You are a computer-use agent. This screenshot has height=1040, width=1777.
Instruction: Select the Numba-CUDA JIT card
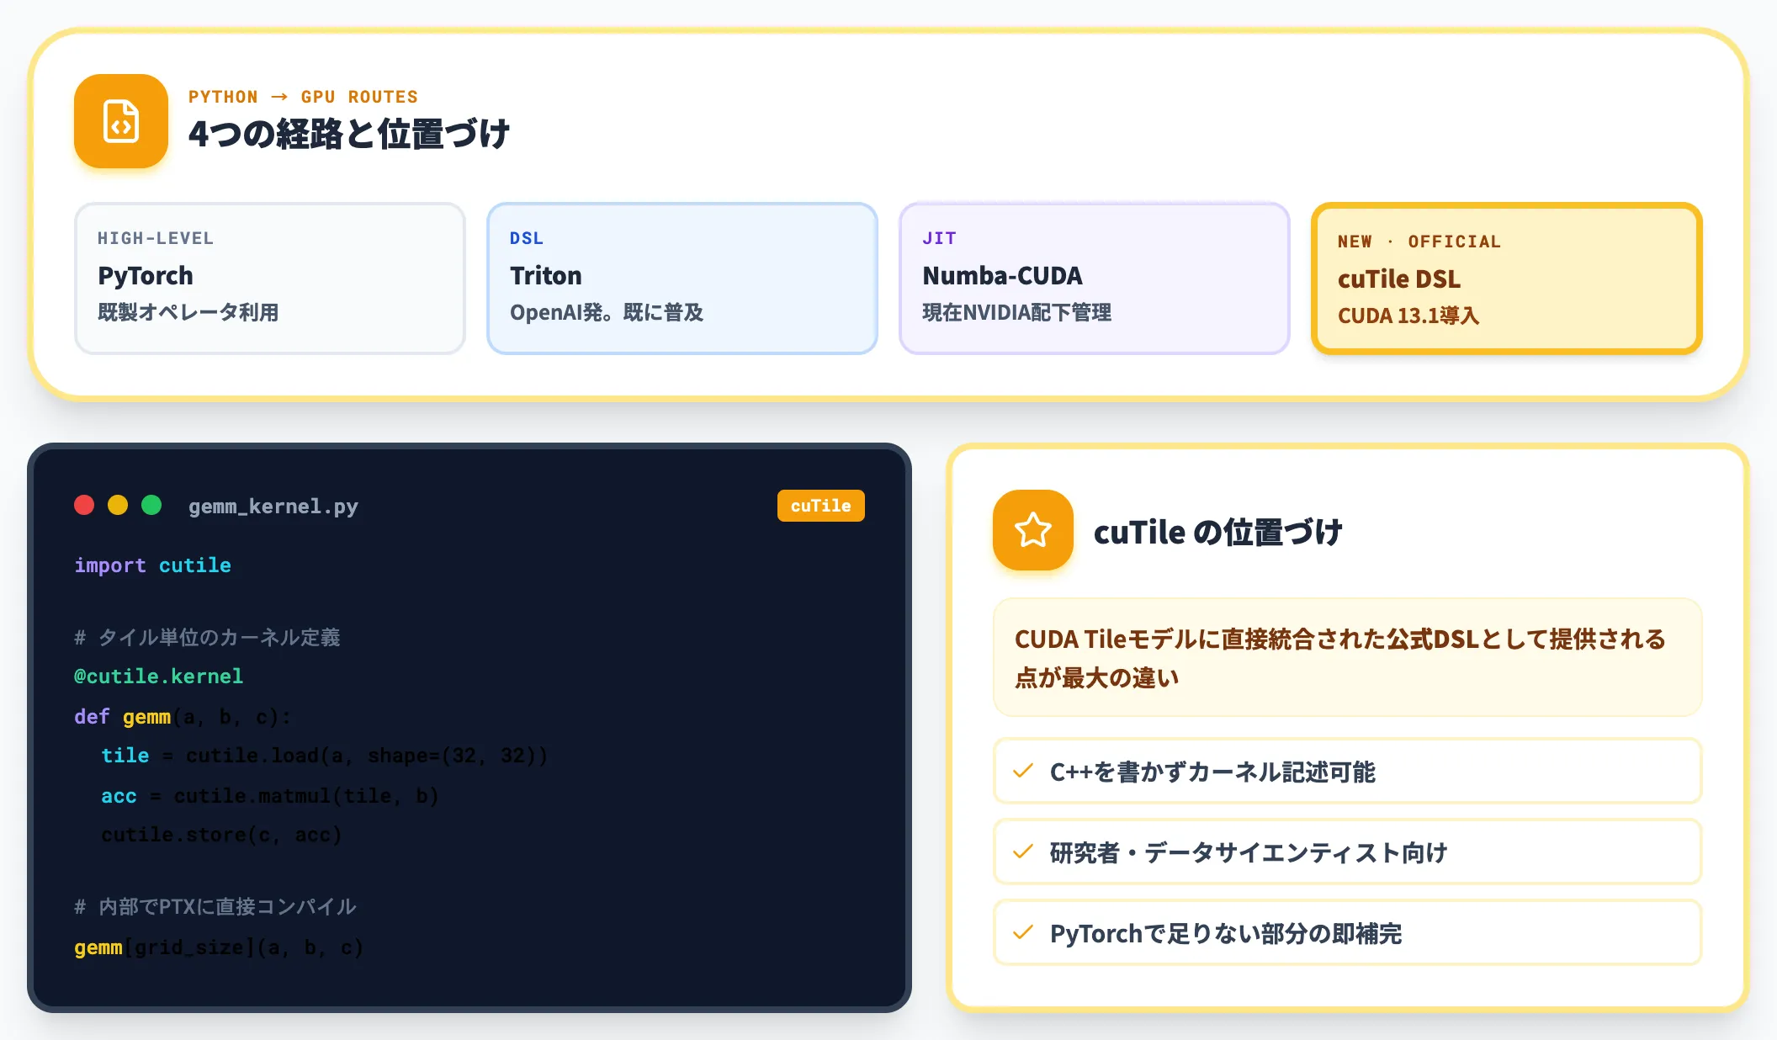[x=1095, y=279]
